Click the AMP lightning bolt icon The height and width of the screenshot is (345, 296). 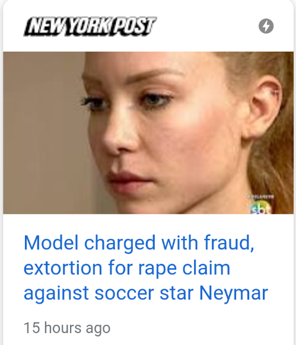pyautogui.click(x=266, y=26)
